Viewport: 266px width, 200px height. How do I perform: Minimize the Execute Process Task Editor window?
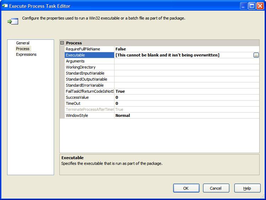point(244,6)
